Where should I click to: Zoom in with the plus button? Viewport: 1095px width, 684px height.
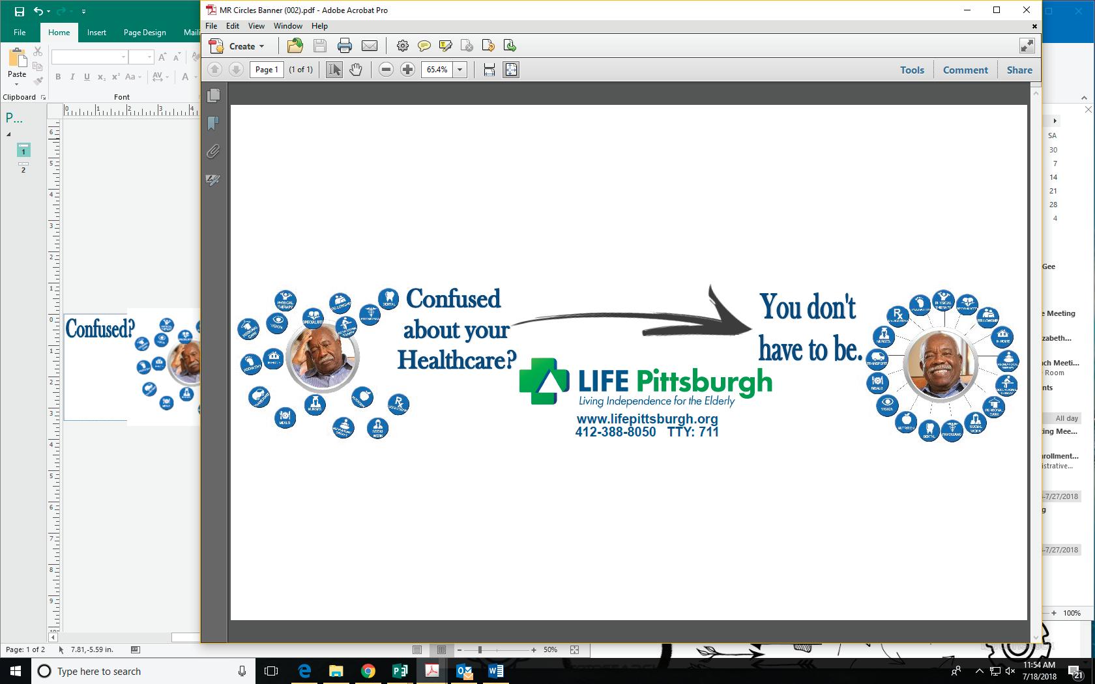coord(407,70)
